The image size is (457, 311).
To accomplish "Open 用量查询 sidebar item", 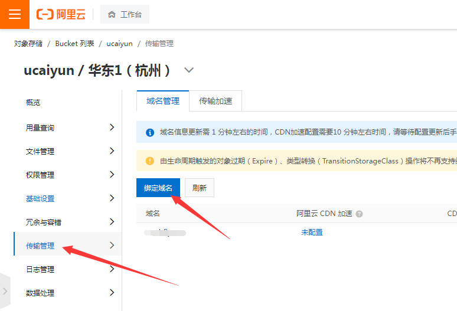I will [40, 127].
